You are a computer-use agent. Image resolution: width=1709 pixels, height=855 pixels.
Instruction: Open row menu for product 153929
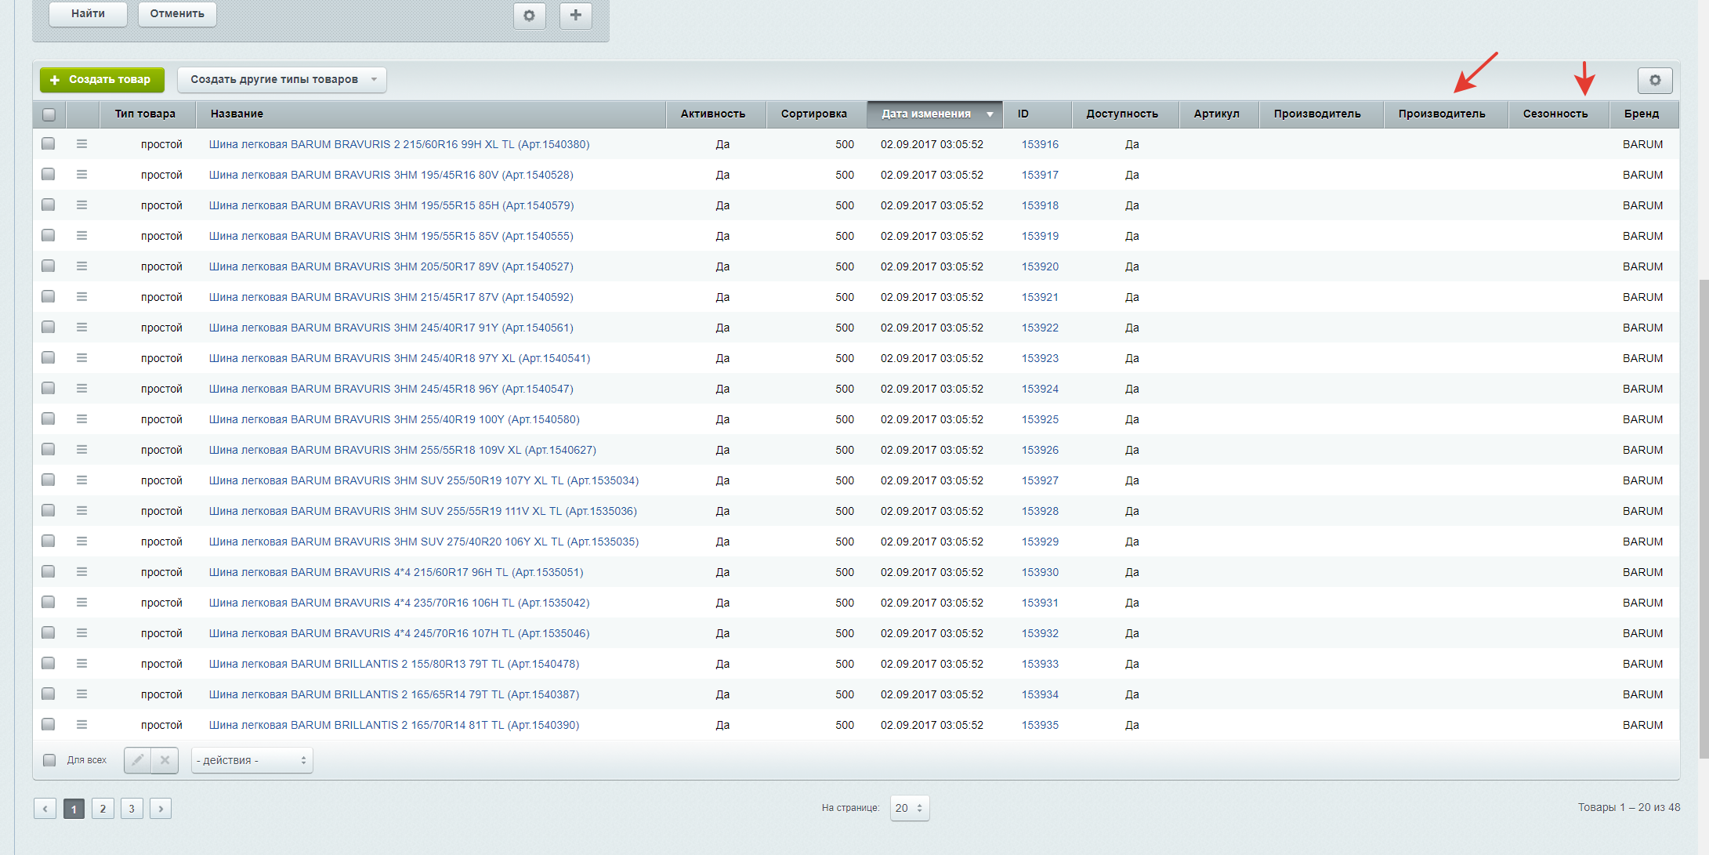tap(81, 542)
